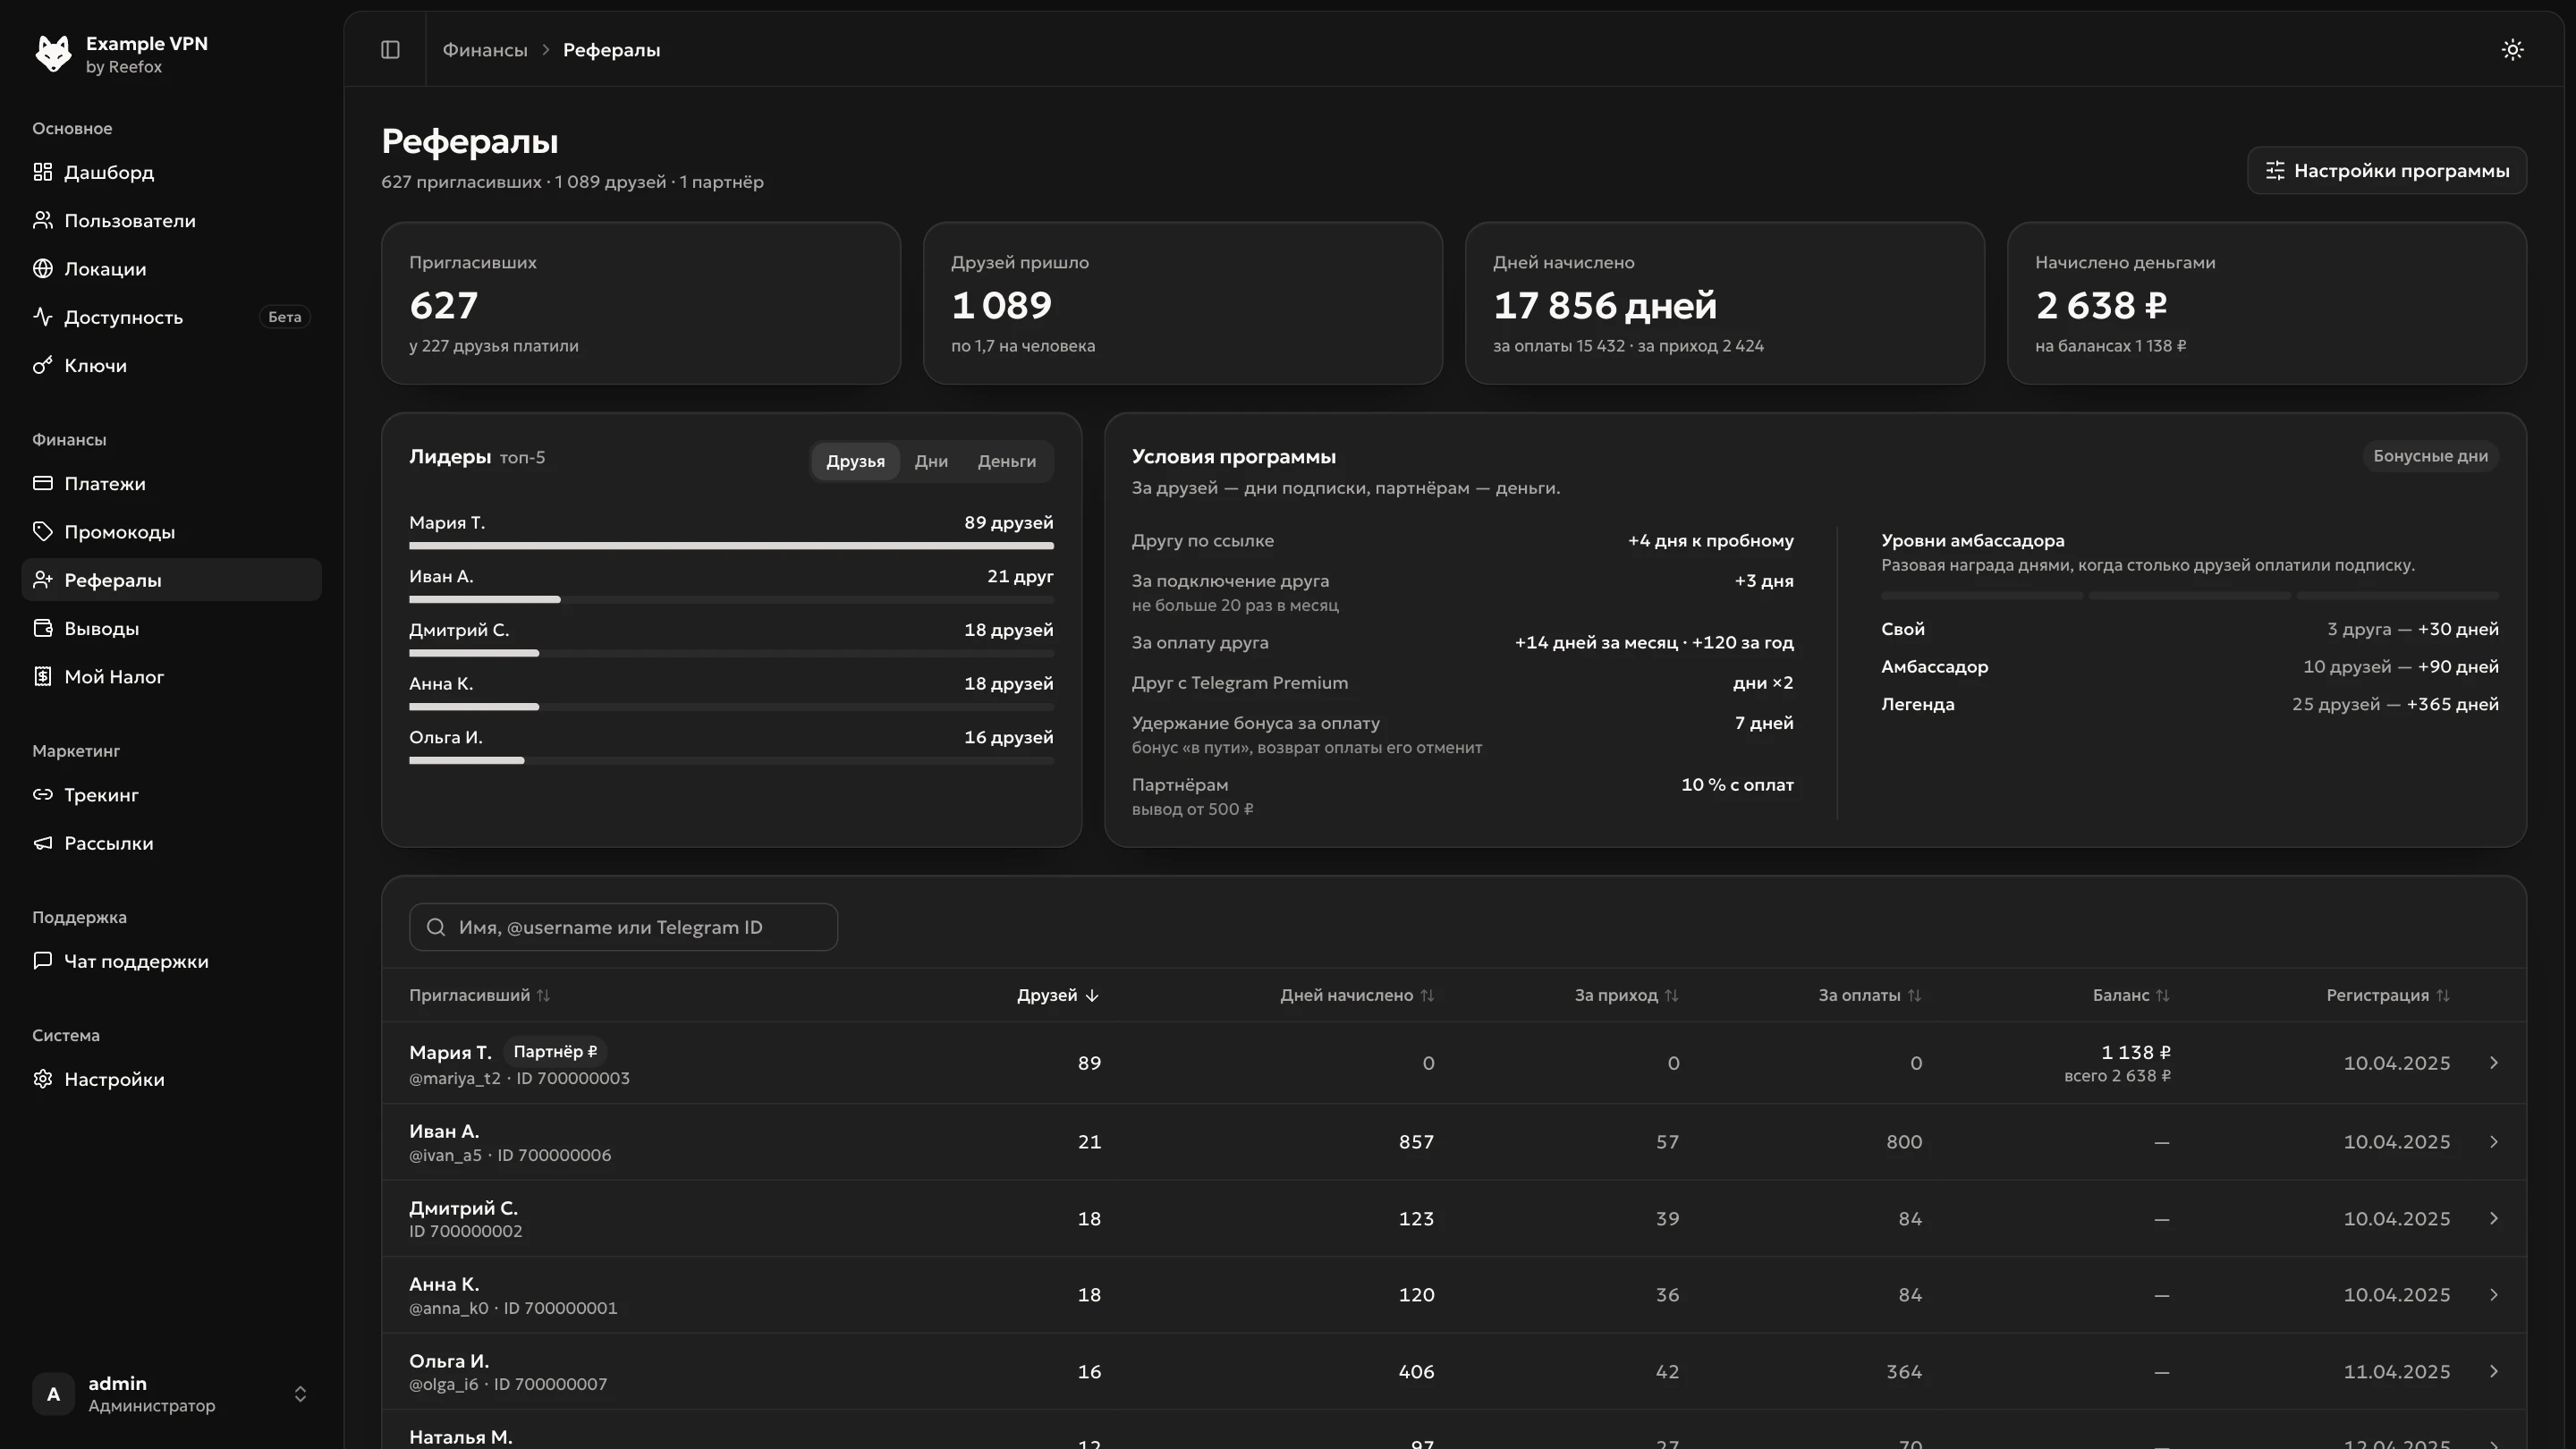Viewport: 2576px width, 1449px height.
Task: Switch theme with the sun icon
Action: 2512,49
